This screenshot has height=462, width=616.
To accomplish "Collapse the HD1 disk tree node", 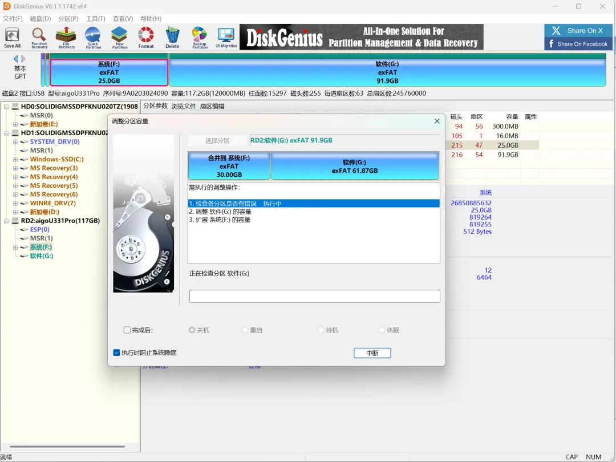I will pos(6,133).
